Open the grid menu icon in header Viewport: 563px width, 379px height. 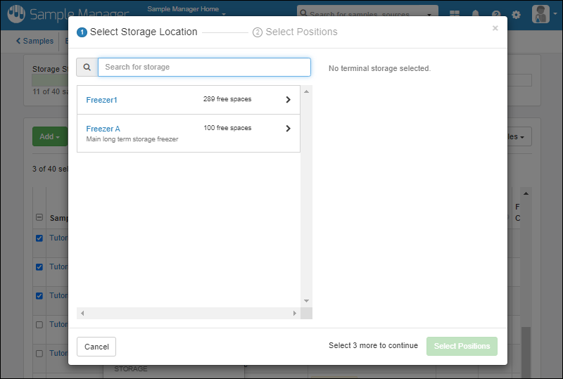[455, 15]
